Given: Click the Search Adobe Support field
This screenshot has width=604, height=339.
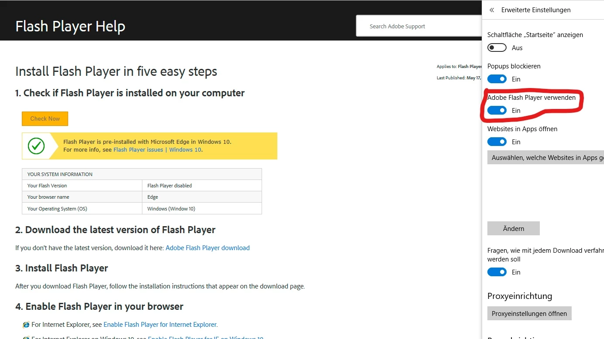Looking at the screenshot, I should point(419,26).
